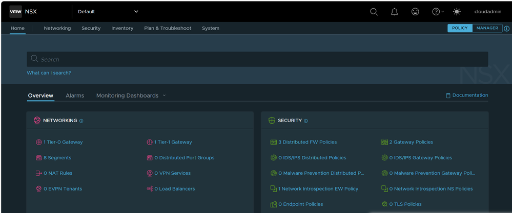Screen dimensions: 512x213
Task: Open the Networking menu tab
Action: click(57, 28)
